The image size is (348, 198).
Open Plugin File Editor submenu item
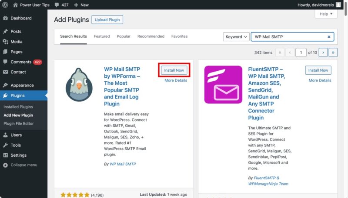19,124
